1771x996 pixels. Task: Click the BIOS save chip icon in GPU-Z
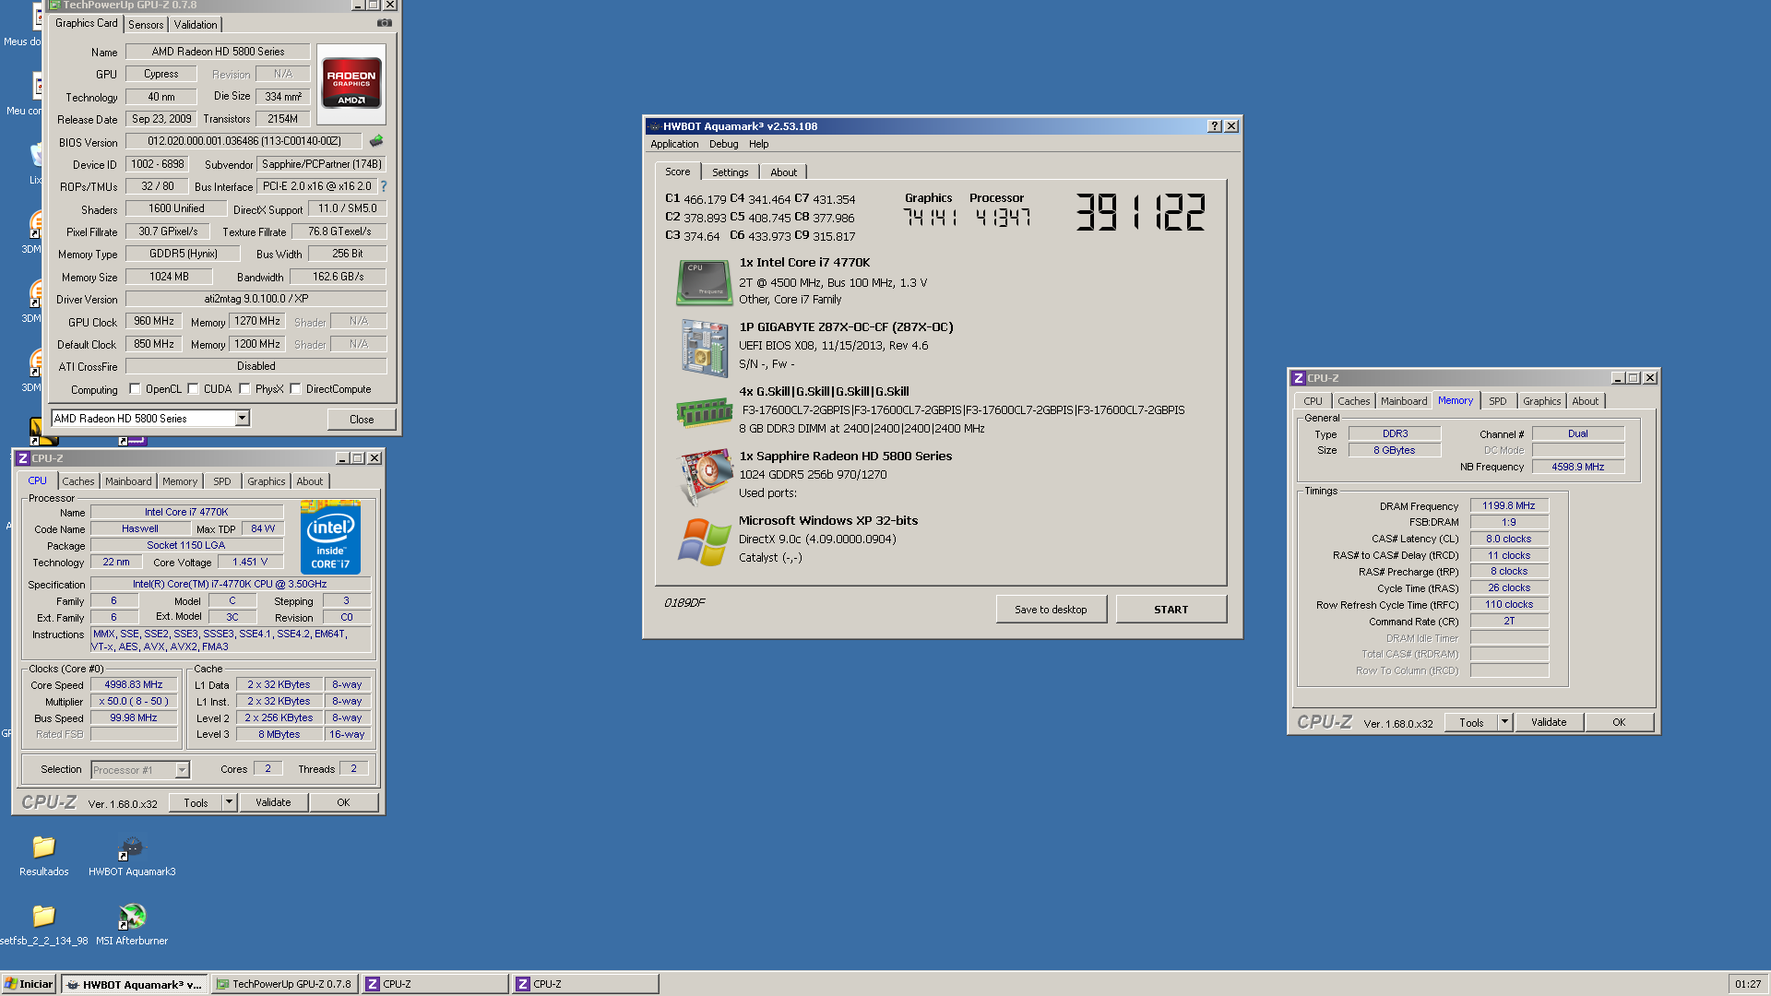coord(376,141)
